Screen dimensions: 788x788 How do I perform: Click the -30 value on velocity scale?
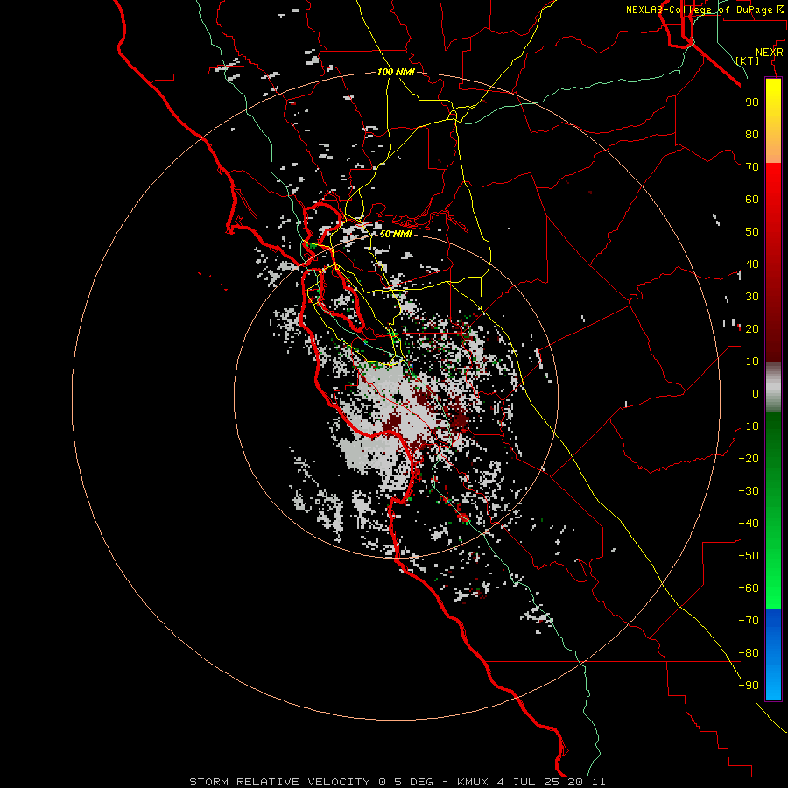[749, 491]
